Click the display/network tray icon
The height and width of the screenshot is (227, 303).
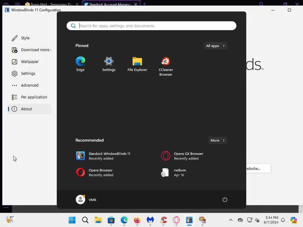point(249,220)
